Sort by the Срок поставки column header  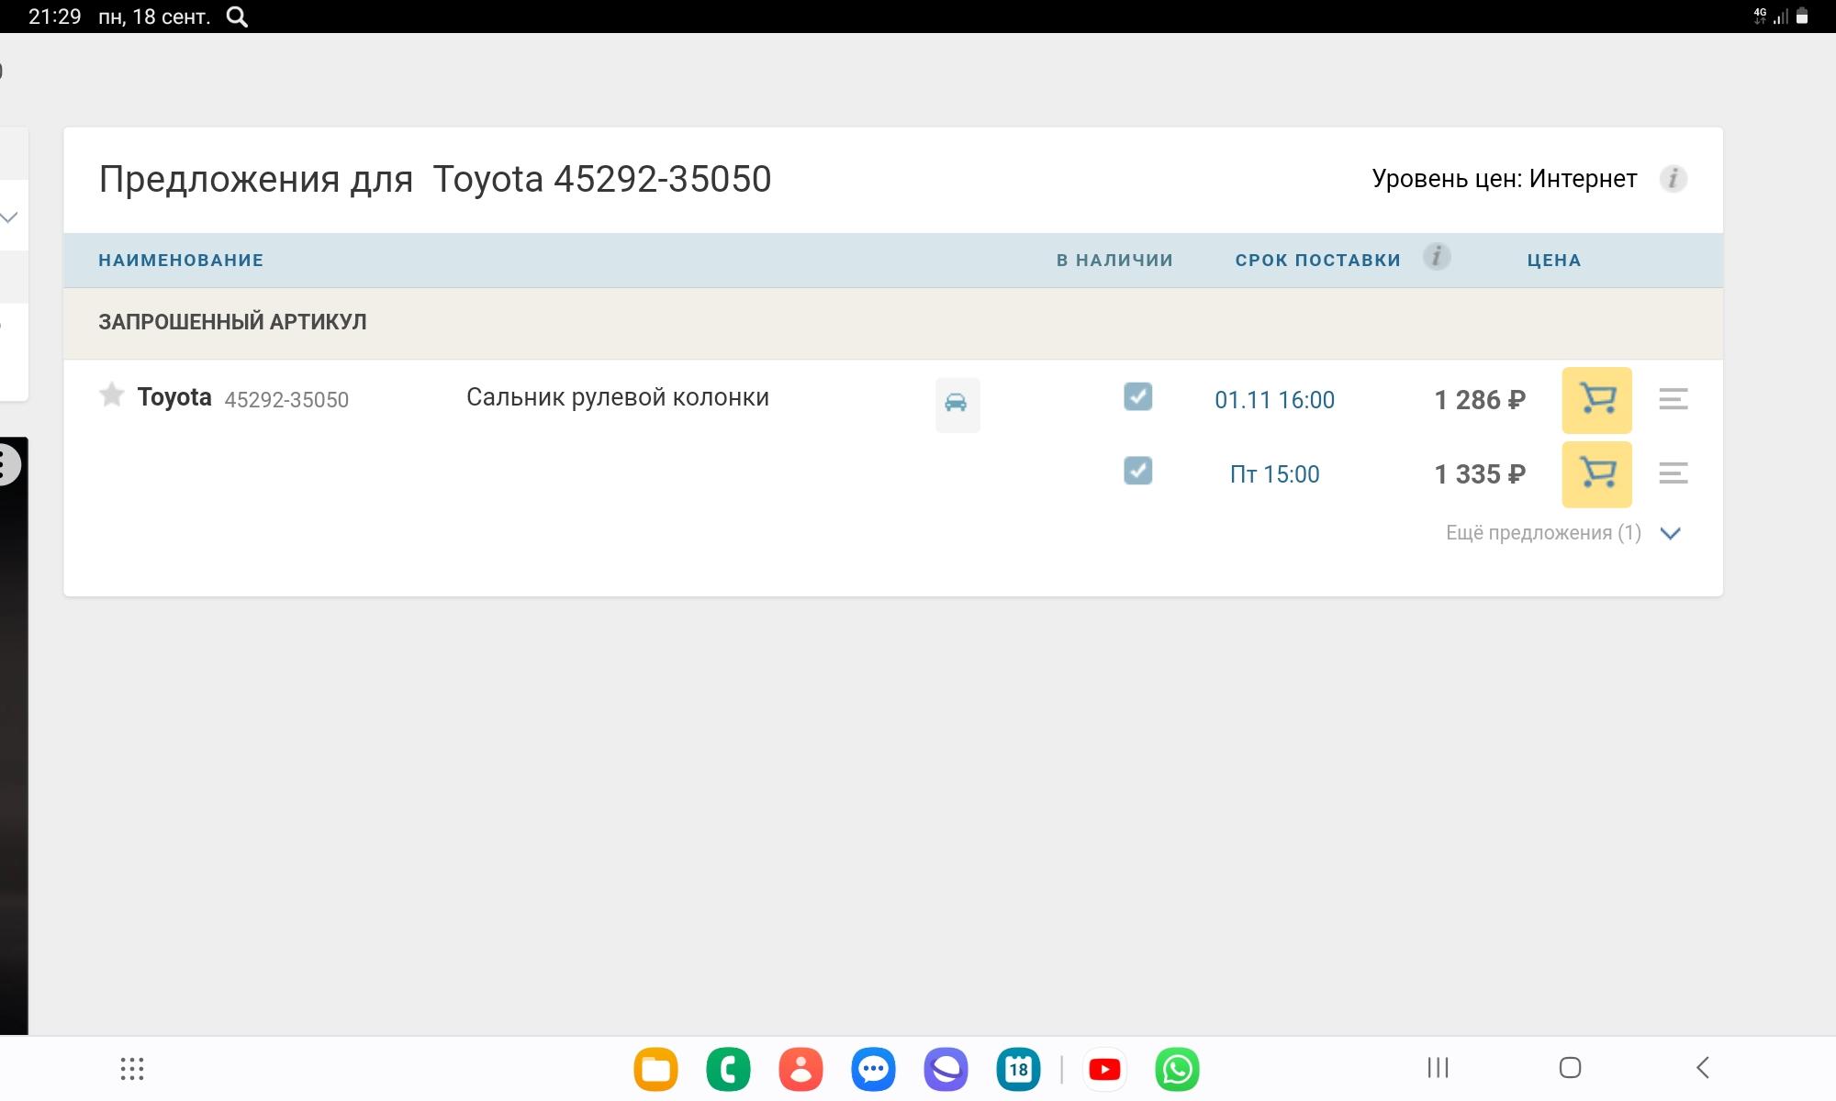coord(1317,260)
